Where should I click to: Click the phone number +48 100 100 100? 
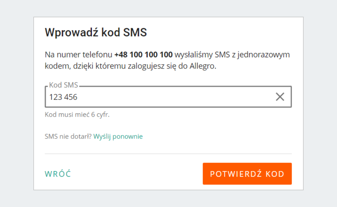[143, 54]
